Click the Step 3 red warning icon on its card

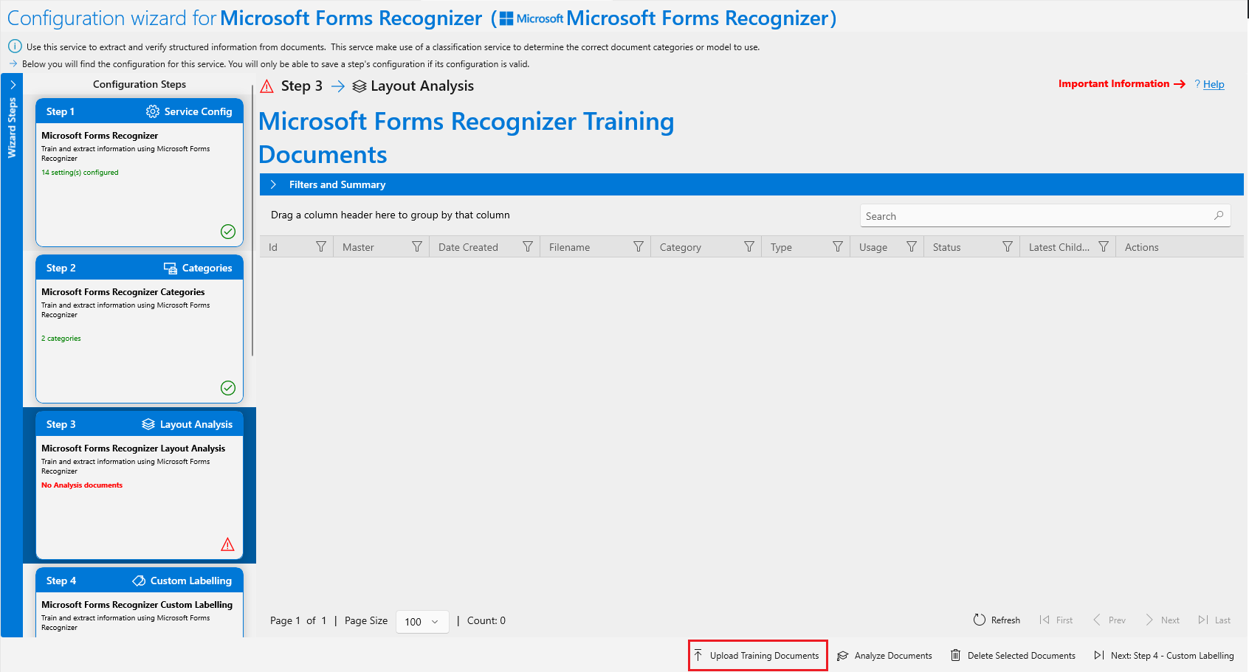[x=227, y=544]
